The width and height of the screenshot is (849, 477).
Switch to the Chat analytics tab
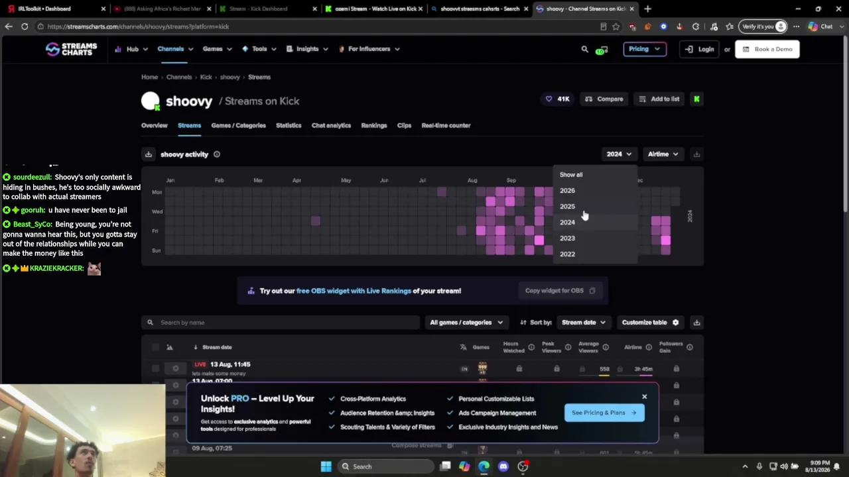point(331,125)
